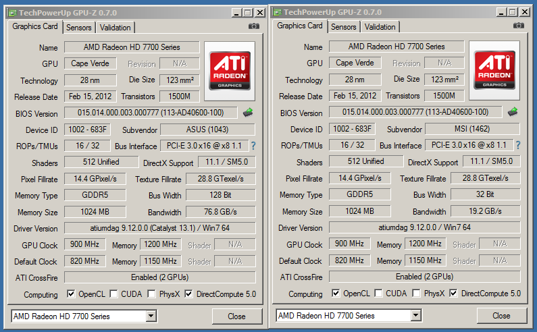Toggle OpenCL checkbox in right window
The width and height of the screenshot is (537, 332).
(336, 293)
